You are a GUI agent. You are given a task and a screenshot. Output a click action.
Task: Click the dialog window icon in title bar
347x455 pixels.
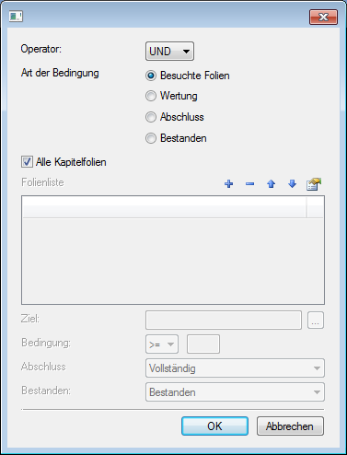click(x=16, y=16)
